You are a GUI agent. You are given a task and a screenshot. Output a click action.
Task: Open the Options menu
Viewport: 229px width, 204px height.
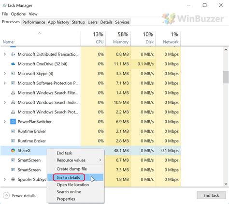pyautogui.click(x=18, y=14)
